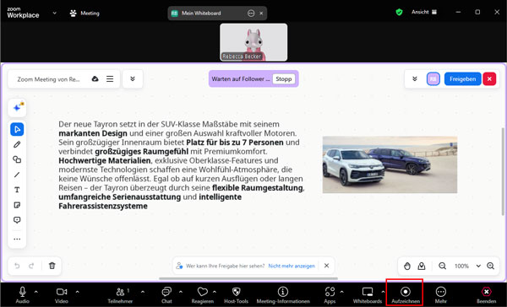Redo the last whiteboard action
The image size is (507, 307).
31,266
